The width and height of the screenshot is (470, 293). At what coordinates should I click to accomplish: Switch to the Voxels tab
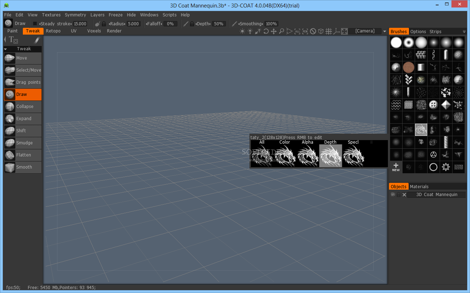tap(94, 31)
